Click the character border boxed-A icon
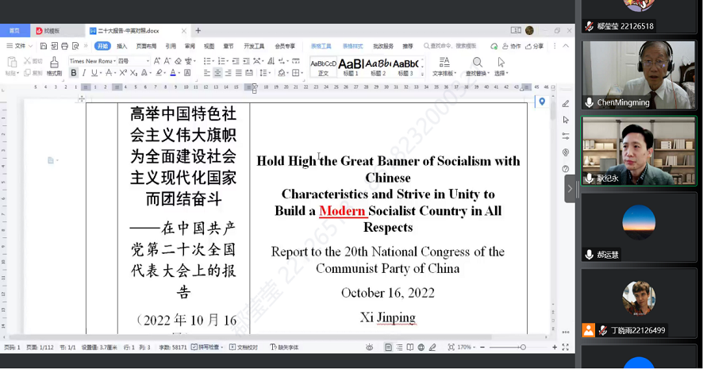Image resolution: width=703 pixels, height=369 pixels. [x=187, y=73]
